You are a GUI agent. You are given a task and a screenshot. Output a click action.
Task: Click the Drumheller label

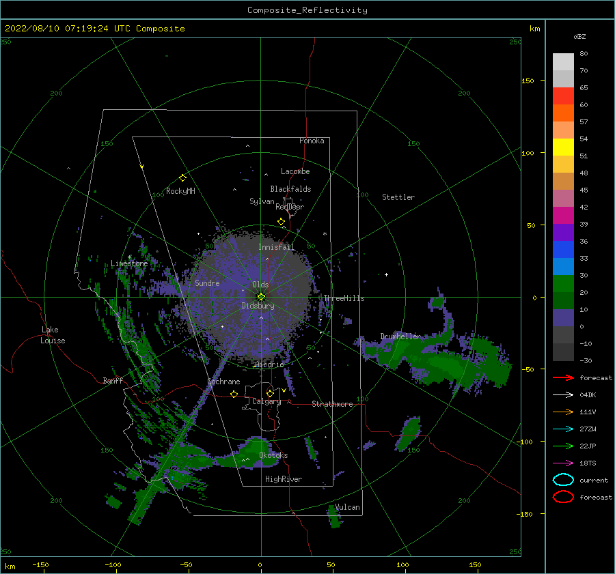400,336
